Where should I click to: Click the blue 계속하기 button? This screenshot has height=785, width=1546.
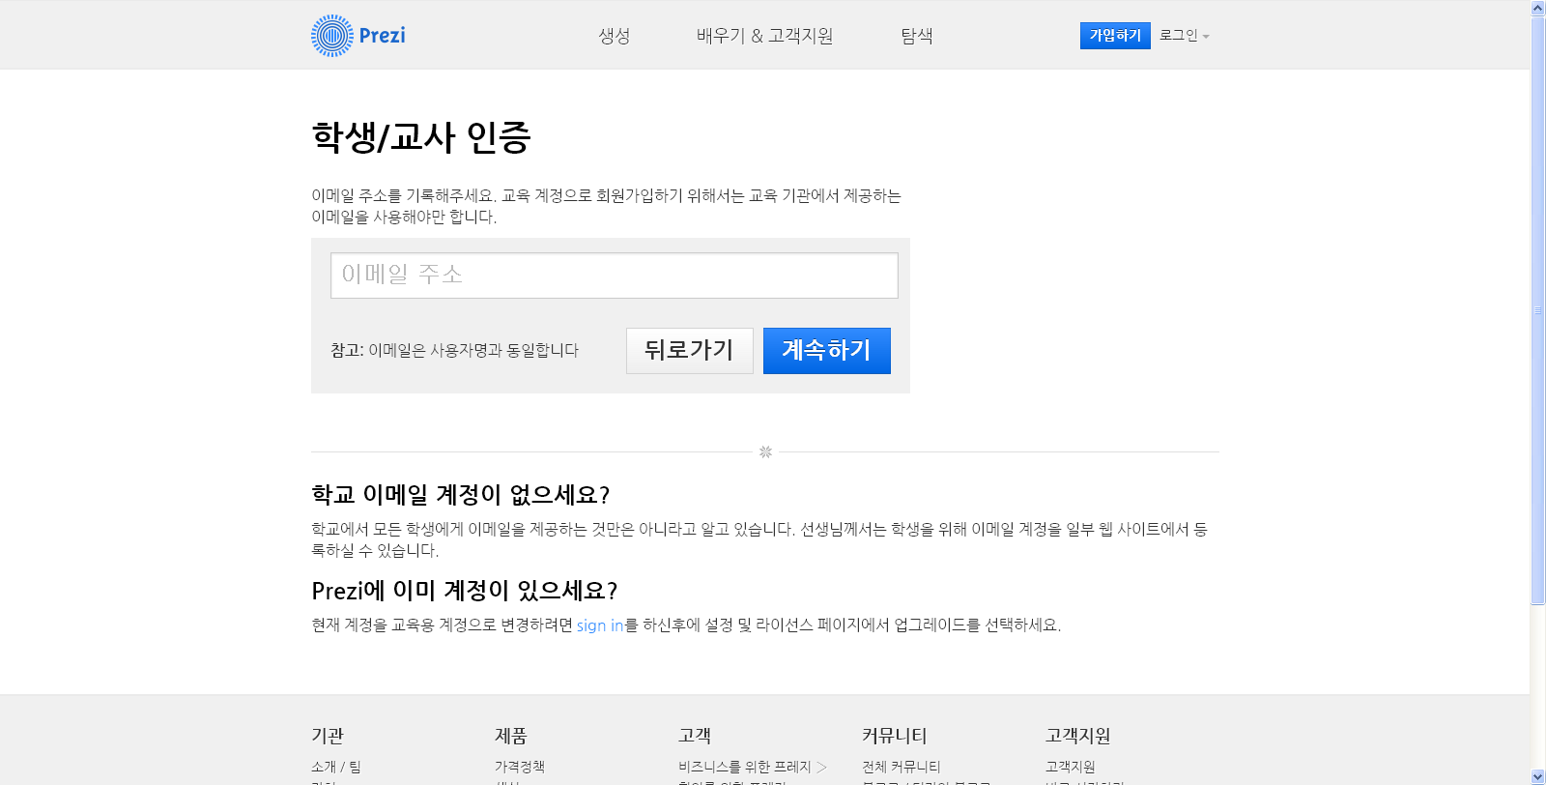[827, 351]
